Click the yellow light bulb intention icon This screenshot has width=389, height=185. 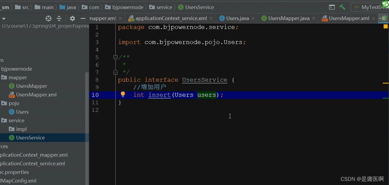(x=123, y=94)
